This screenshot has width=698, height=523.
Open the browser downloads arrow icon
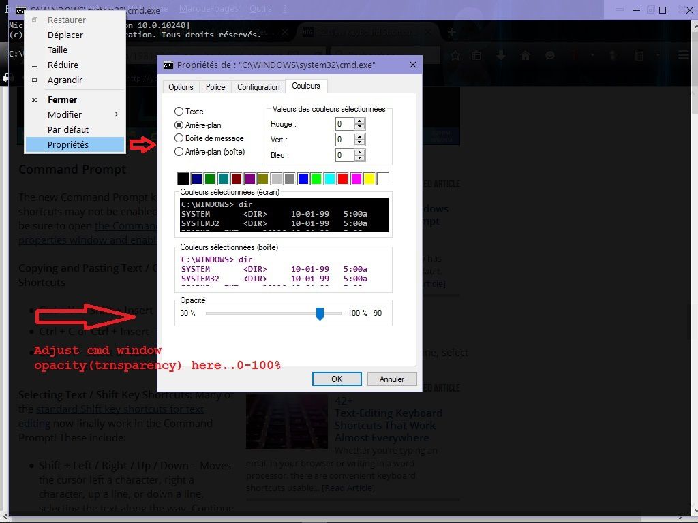(x=501, y=56)
